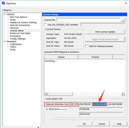Screen dimensions: 129x128
Task: Click Full Version (Eval) license type
Action: (73, 34)
